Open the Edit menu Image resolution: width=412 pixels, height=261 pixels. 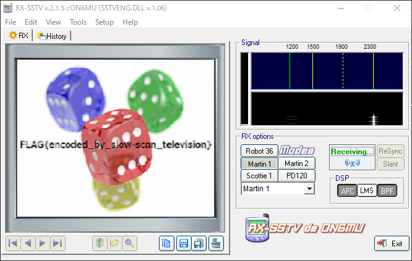click(x=31, y=22)
